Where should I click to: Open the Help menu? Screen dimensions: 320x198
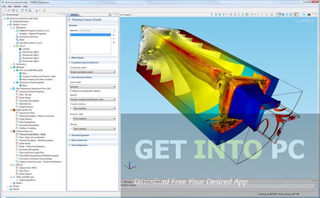(x=25, y=6)
